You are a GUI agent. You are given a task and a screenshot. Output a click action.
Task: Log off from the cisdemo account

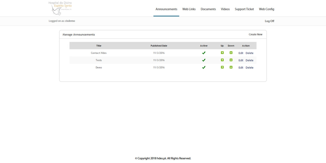(x=269, y=21)
